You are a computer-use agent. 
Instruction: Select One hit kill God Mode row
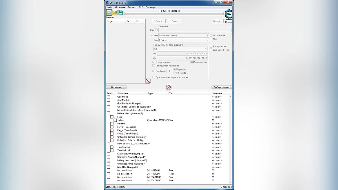168,107
